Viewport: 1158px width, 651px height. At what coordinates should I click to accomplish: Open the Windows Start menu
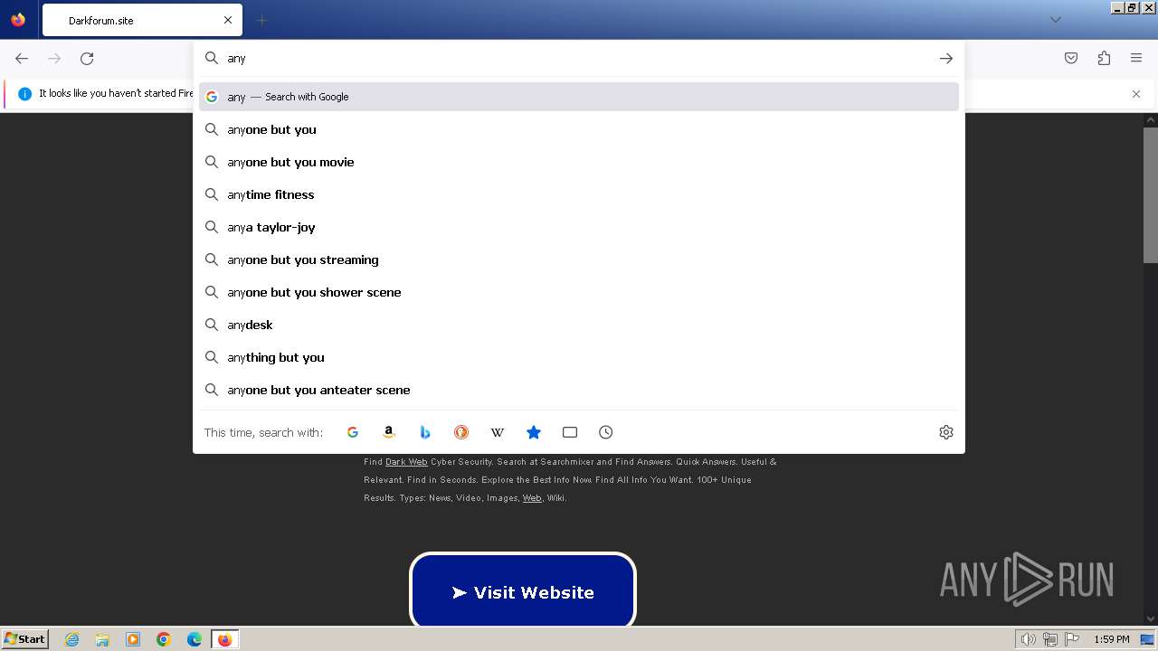[x=25, y=639]
